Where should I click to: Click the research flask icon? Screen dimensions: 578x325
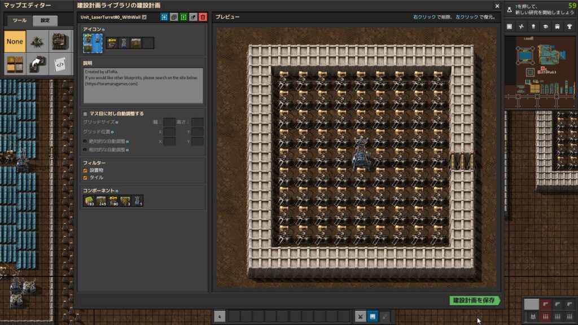(x=510, y=10)
